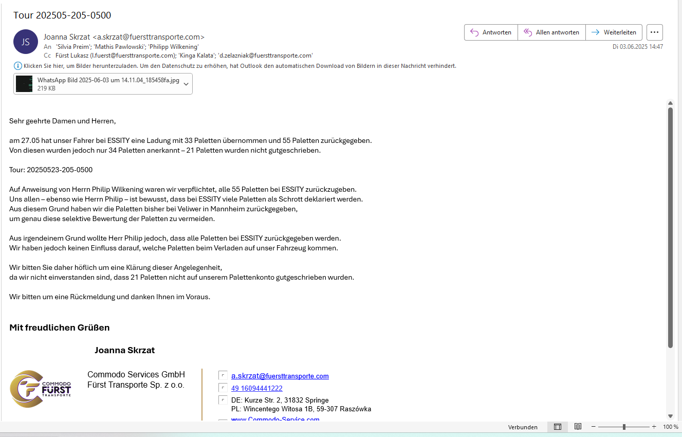
Task: Click Cc recipient 'Kinga Kalata'
Action: pyautogui.click(x=197, y=56)
